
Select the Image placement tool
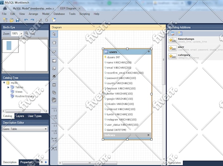54,76
